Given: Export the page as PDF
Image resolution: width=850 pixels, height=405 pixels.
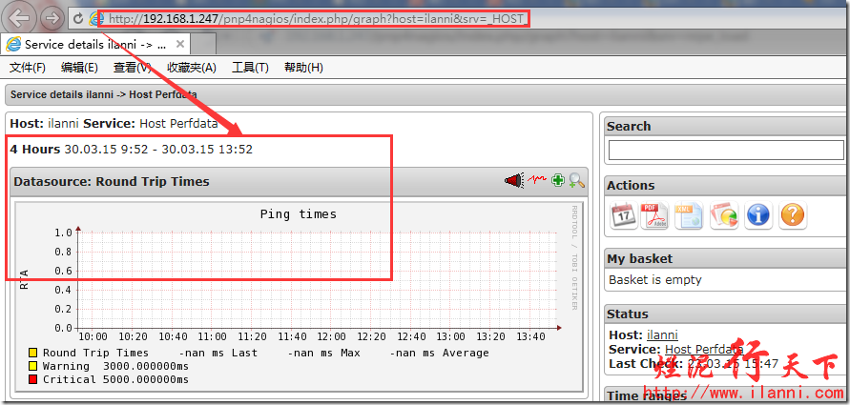Looking at the screenshot, I should 655,215.
